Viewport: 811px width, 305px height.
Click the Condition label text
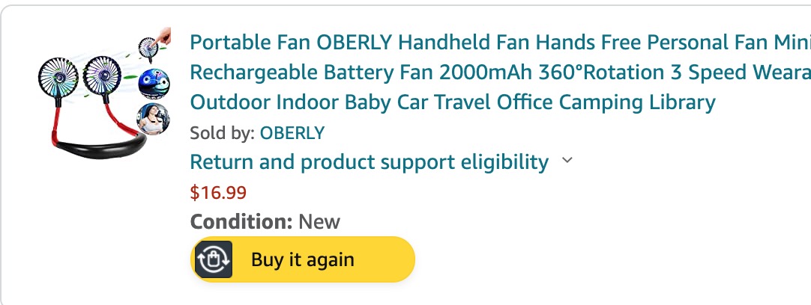[x=241, y=222]
